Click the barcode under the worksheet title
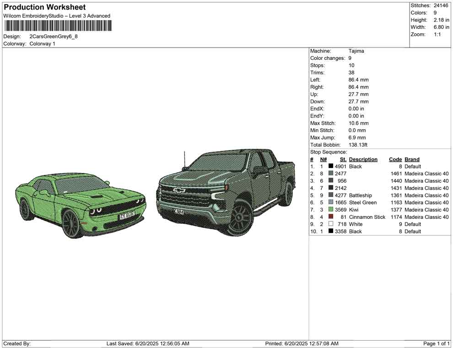The height and width of the screenshot is (348, 453). point(58,26)
